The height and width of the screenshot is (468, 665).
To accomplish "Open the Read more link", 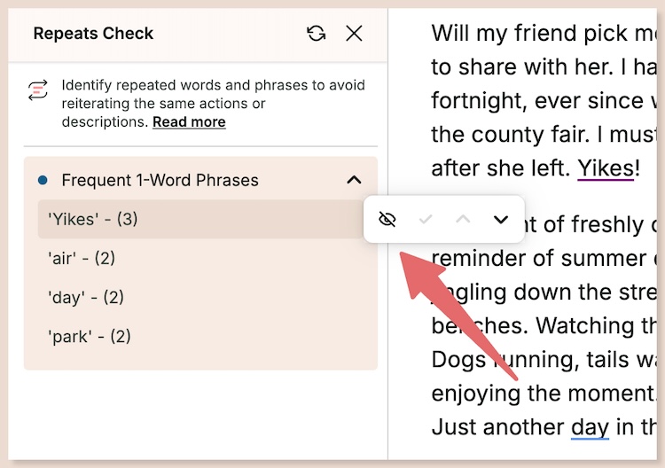I will click(189, 121).
